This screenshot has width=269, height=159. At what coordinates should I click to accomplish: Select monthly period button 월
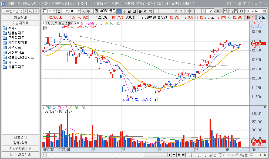pos(129,11)
